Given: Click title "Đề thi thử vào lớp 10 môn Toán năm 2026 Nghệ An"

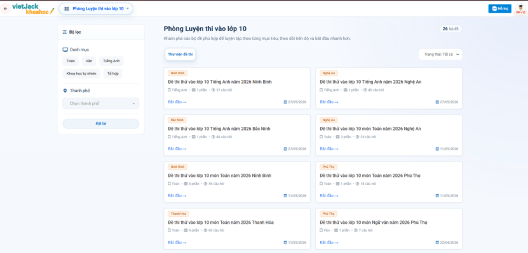Looking at the screenshot, I should click(x=370, y=129).
